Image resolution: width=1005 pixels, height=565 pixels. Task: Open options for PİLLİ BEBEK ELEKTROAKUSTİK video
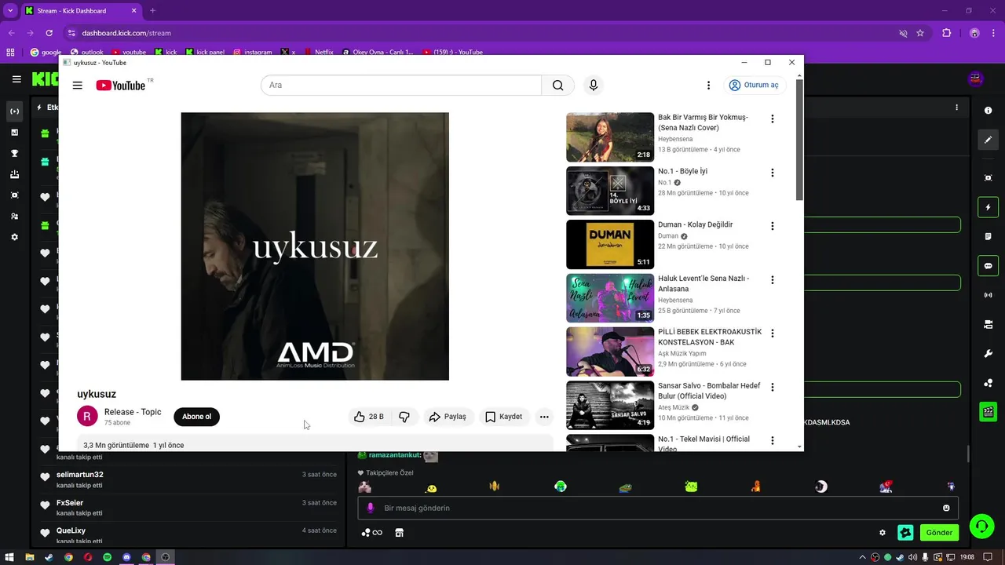click(772, 334)
